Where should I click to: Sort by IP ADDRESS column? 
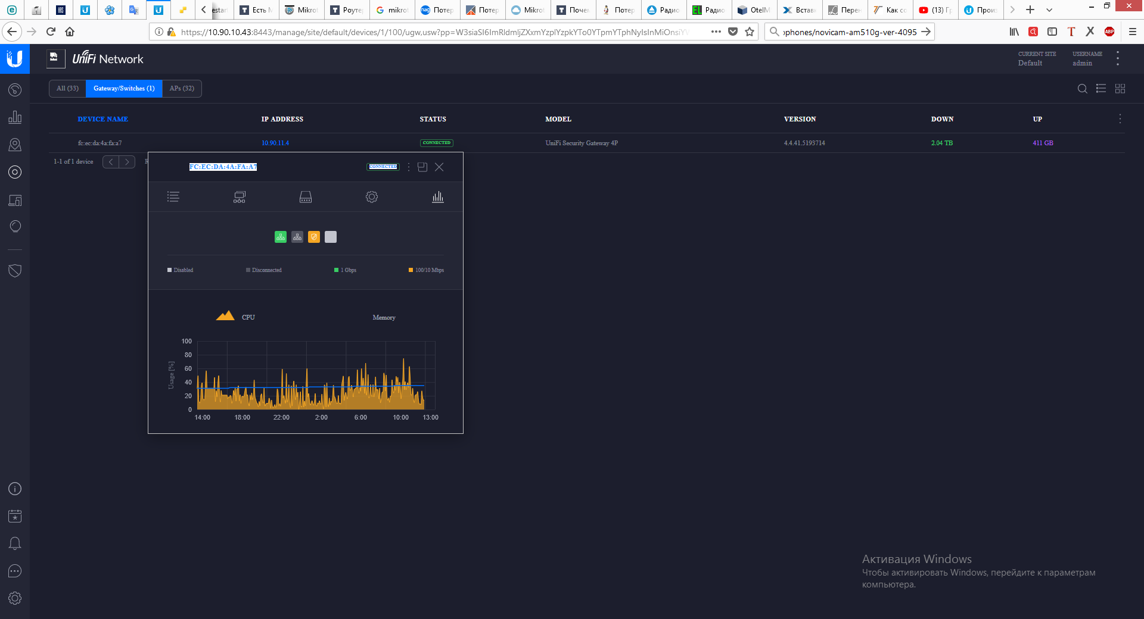(282, 119)
